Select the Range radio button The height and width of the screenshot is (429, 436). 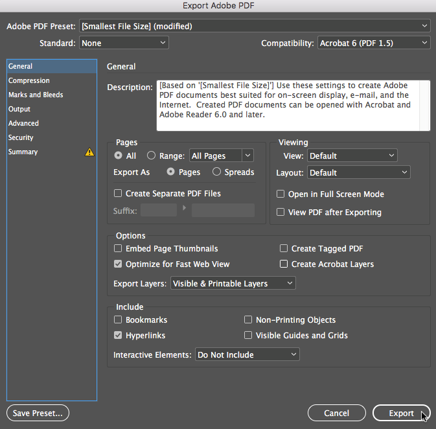pyautogui.click(x=151, y=156)
